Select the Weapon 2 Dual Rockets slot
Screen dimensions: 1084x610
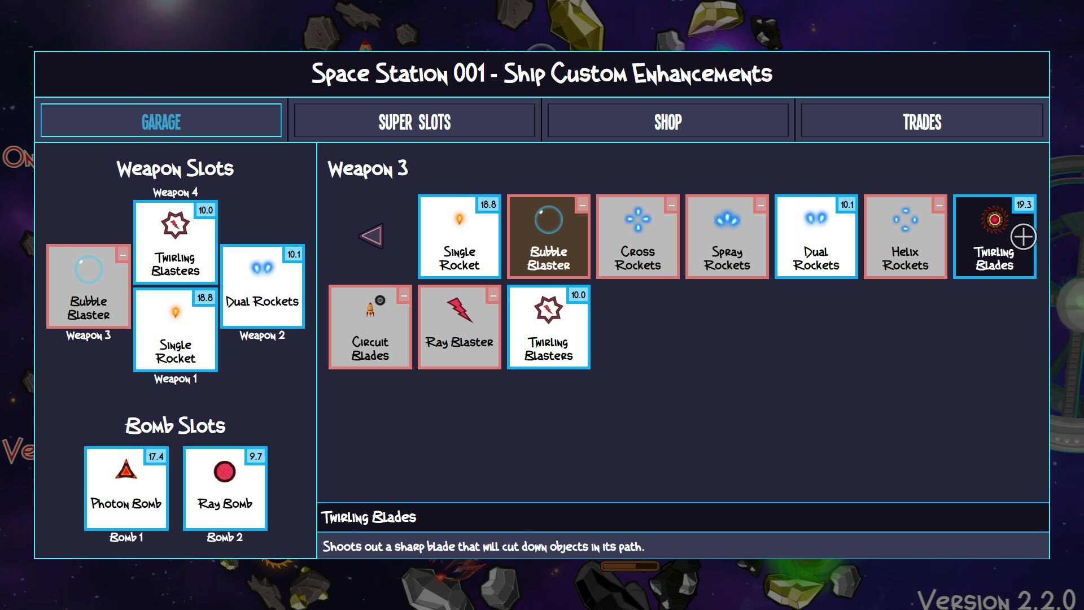pyautogui.click(x=263, y=286)
